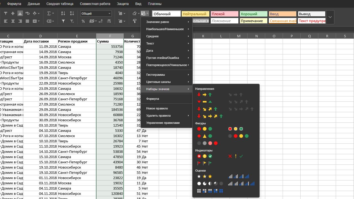Image resolution: width=354 pixels, height=199 pixels.
Task: Open the Общий number format dropdown
Action: [x=96, y=14]
